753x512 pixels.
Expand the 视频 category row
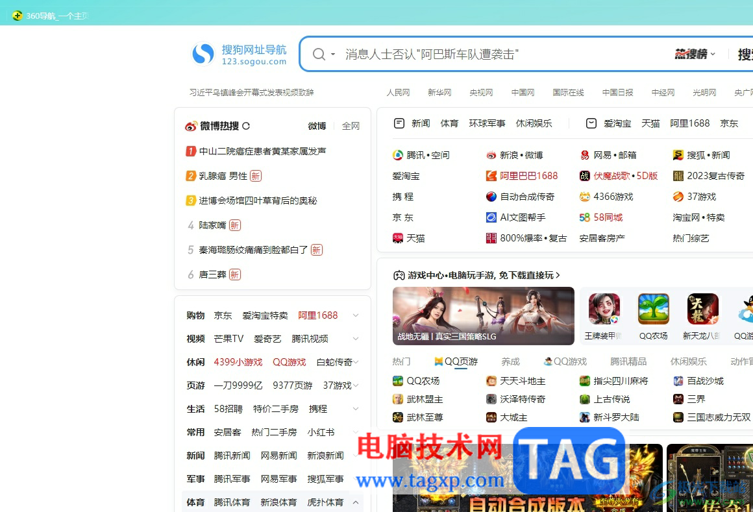(x=356, y=339)
